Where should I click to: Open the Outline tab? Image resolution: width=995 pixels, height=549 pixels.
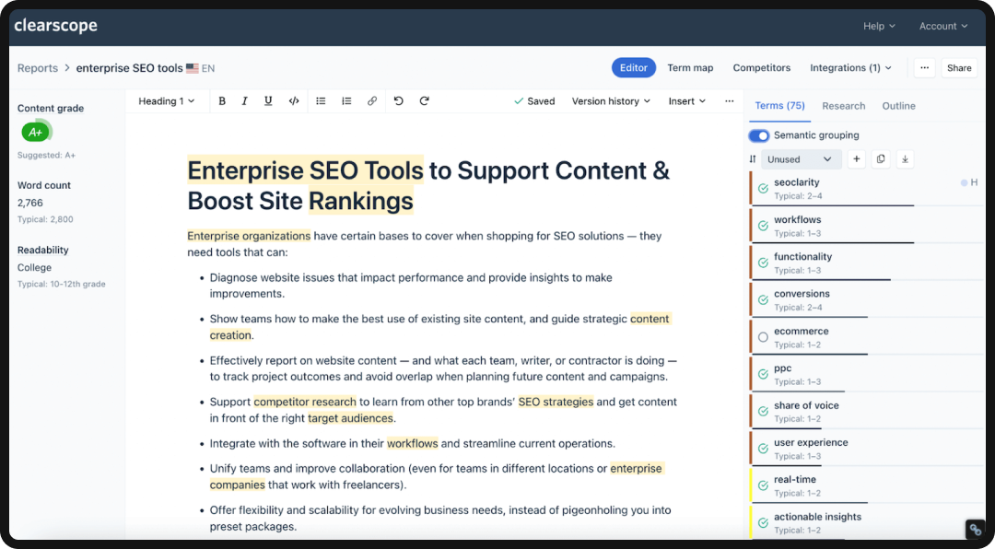[x=898, y=105]
